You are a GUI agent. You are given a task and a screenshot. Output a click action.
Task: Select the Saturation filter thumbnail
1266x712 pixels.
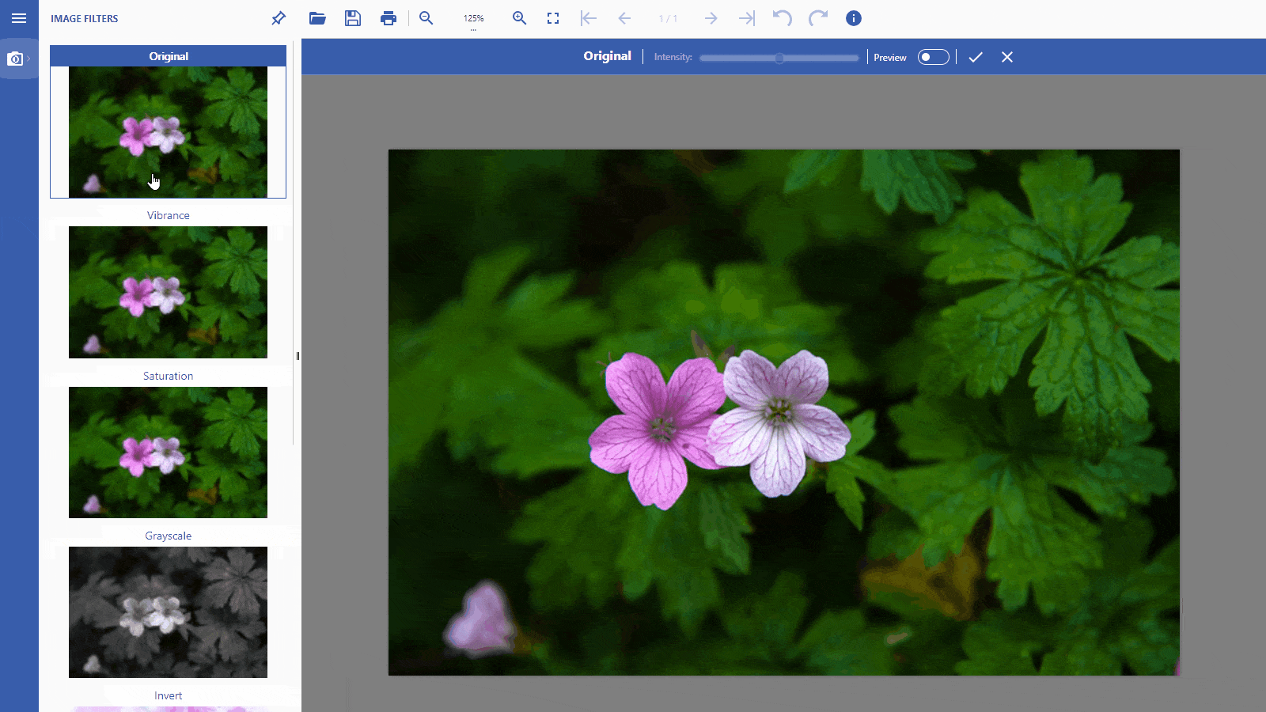[168, 453]
